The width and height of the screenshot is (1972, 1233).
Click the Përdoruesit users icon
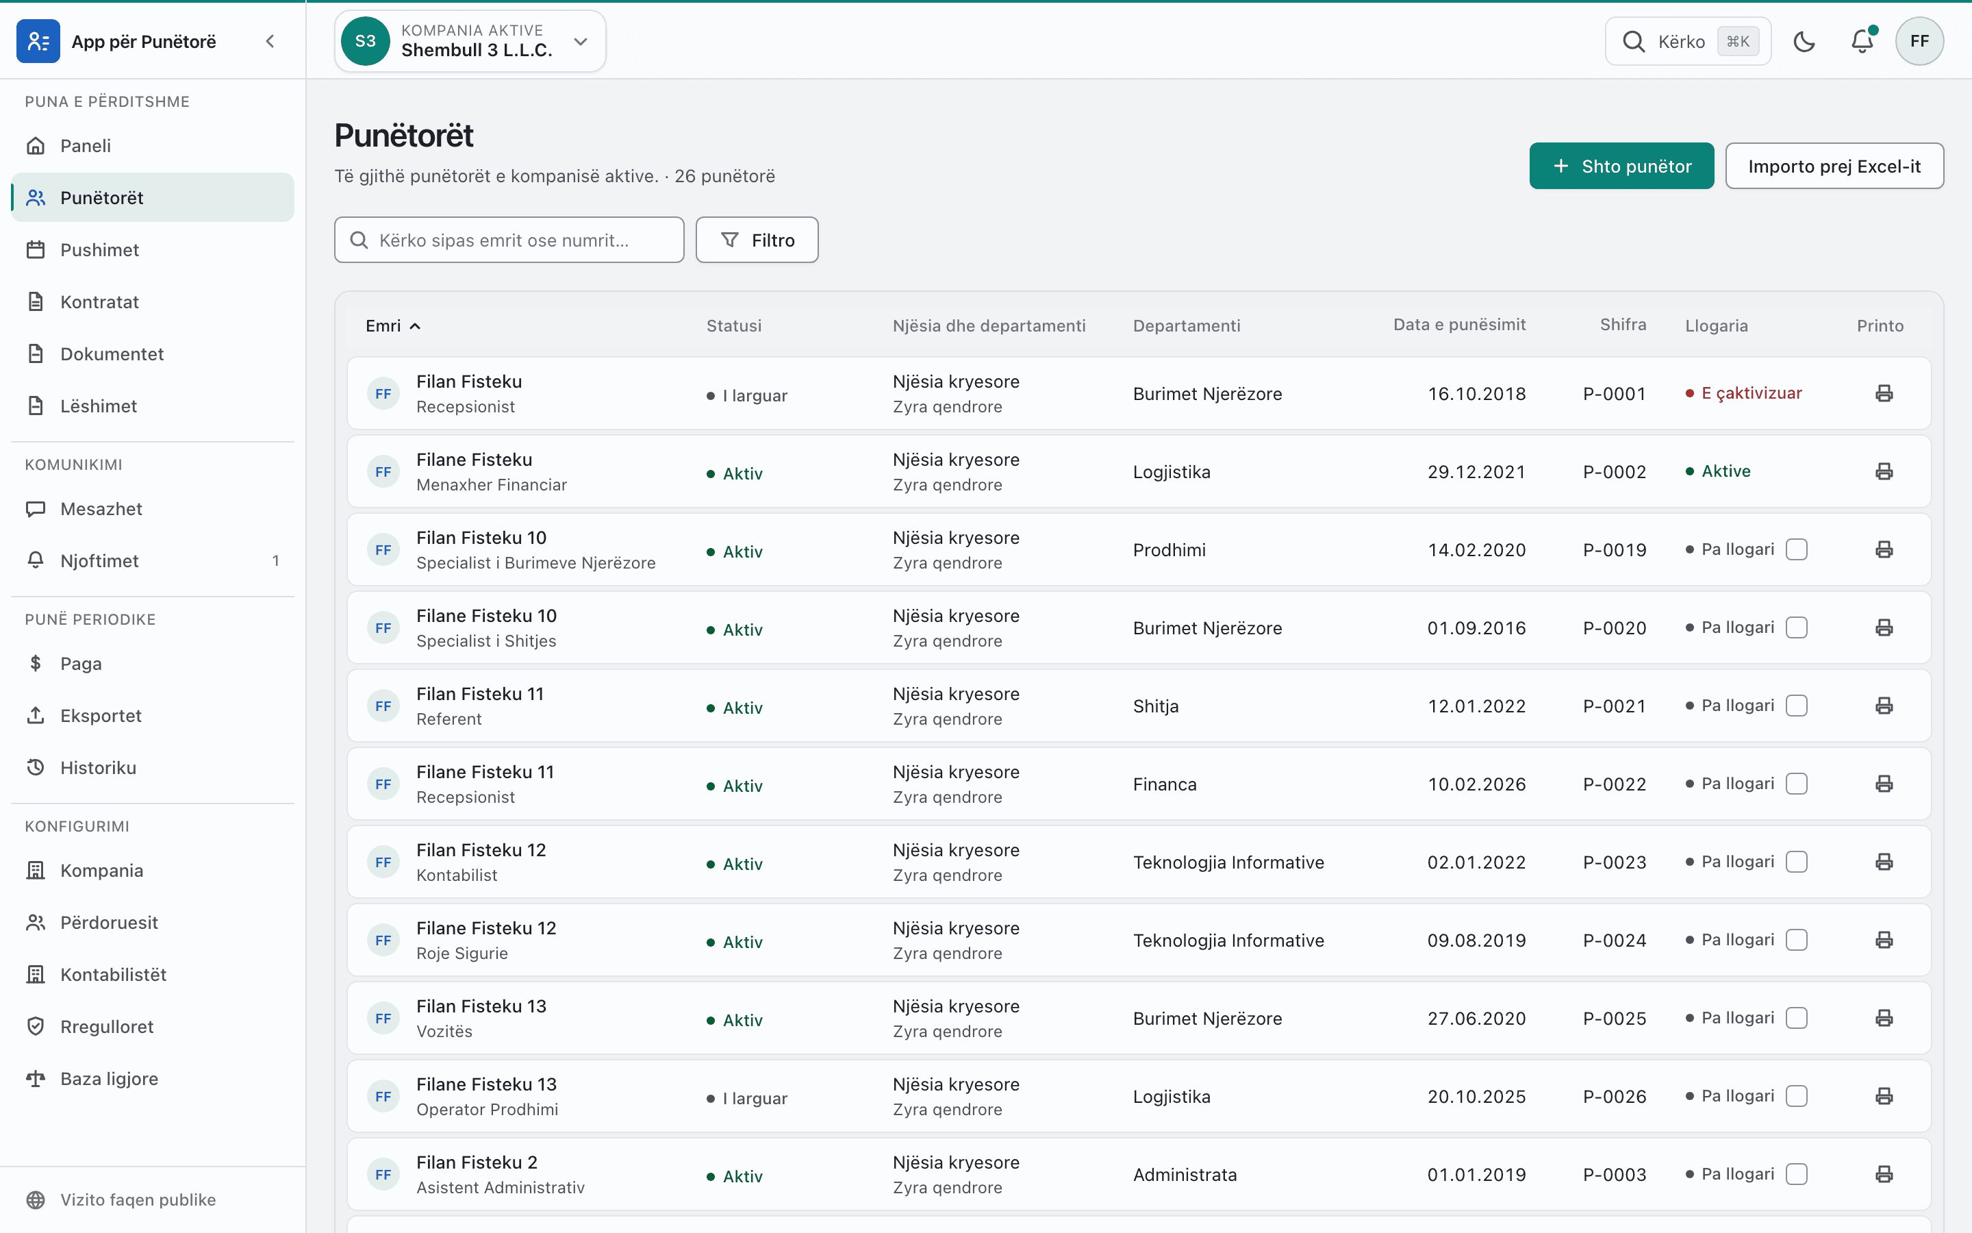[36, 922]
